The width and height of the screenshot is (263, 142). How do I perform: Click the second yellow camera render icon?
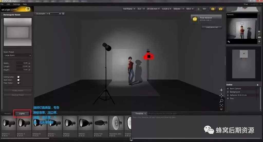pos(221,9)
